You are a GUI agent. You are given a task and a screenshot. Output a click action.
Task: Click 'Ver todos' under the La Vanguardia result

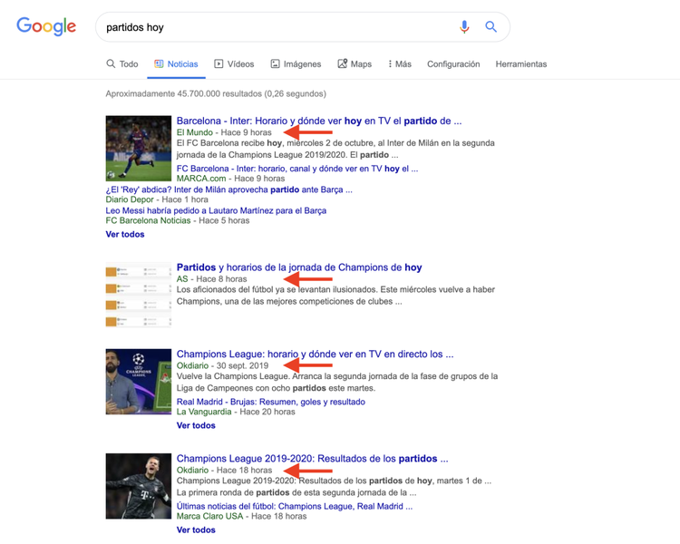tap(196, 425)
